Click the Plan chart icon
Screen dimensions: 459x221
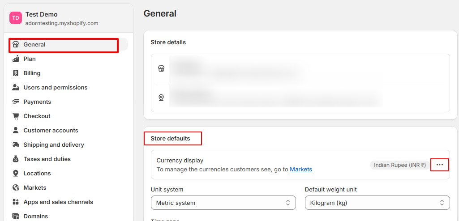[16, 59]
